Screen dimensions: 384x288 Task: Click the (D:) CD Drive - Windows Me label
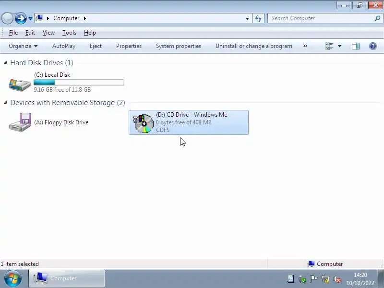click(x=192, y=115)
